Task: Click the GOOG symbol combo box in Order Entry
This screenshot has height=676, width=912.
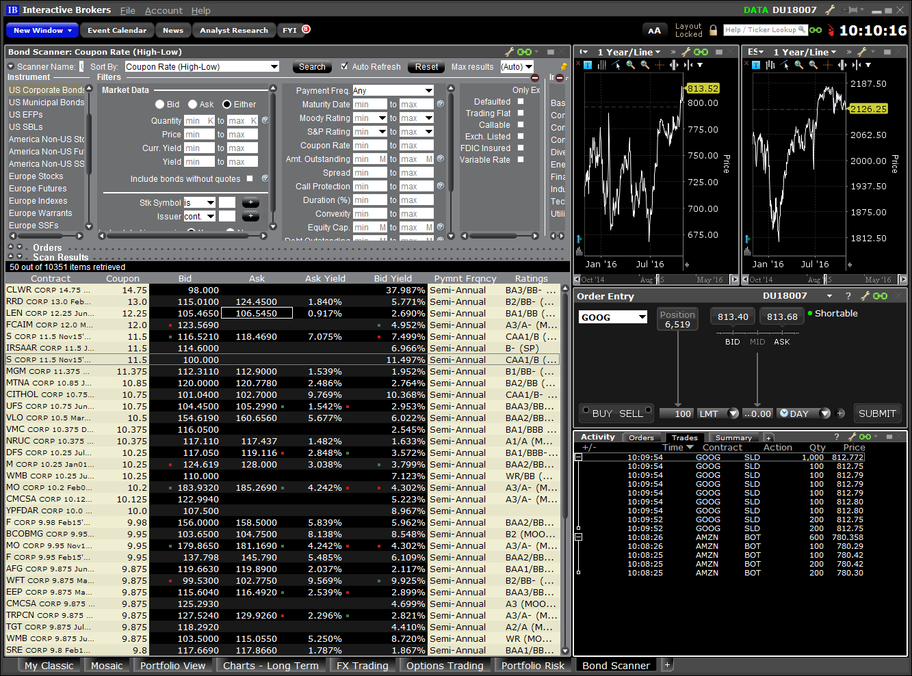Action: tap(612, 316)
